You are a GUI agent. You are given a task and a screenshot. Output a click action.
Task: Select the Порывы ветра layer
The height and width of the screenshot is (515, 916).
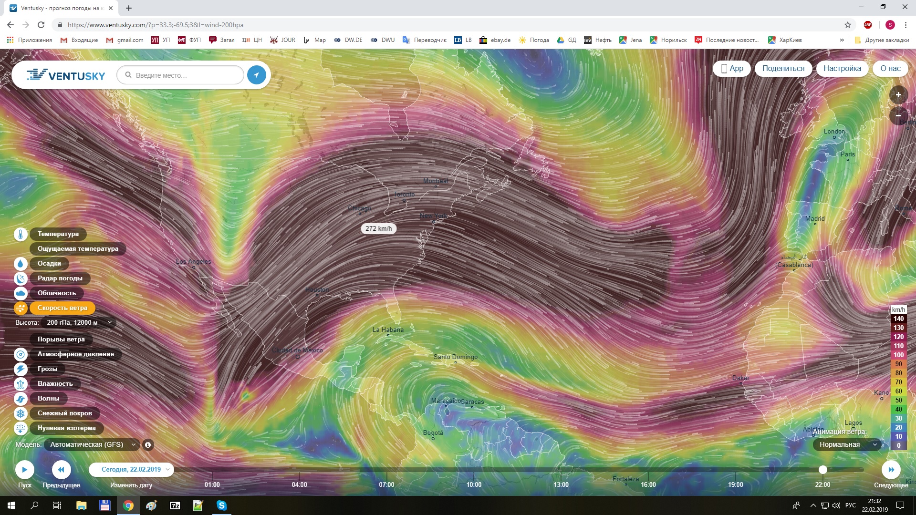click(x=61, y=340)
